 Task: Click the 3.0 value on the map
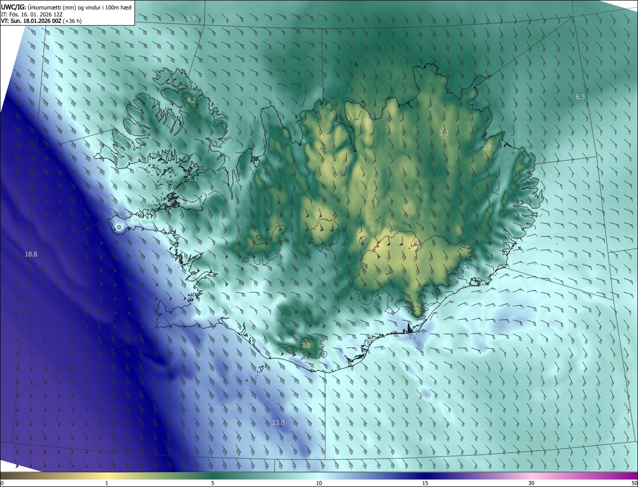tap(444, 133)
